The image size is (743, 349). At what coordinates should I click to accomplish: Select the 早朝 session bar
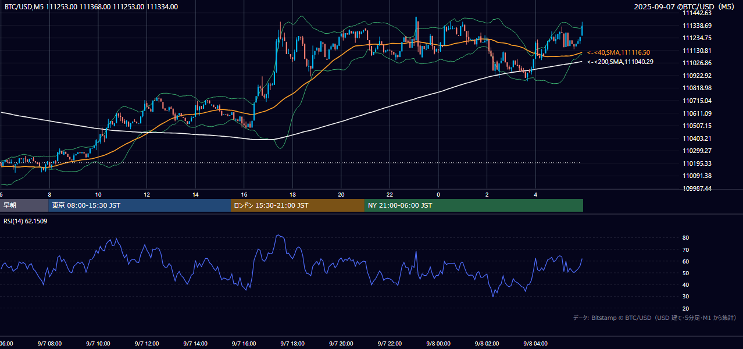[x=24, y=205]
